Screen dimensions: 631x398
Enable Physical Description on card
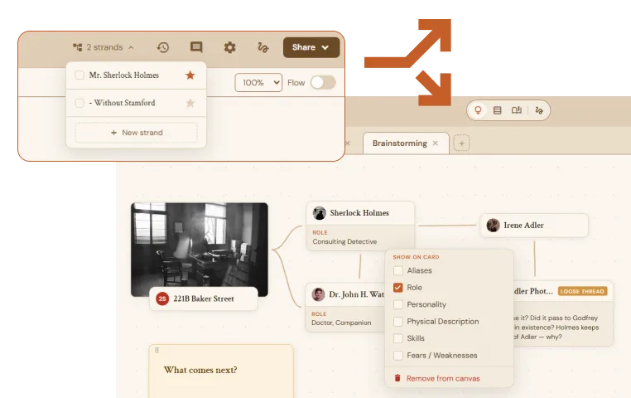point(398,321)
